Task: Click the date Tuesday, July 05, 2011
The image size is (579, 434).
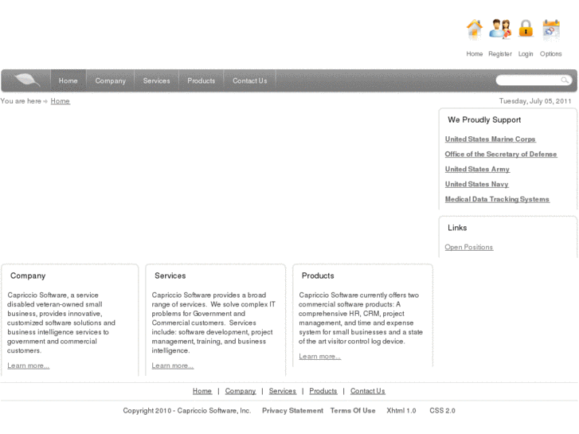Action: [x=535, y=101]
